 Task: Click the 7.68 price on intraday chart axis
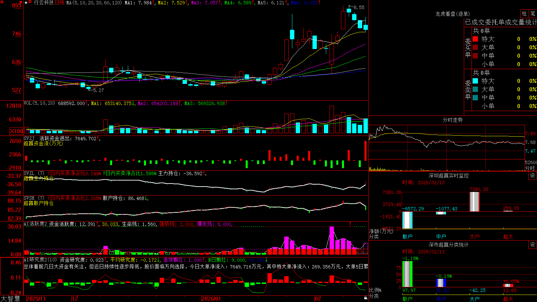pyautogui.click(x=531, y=143)
